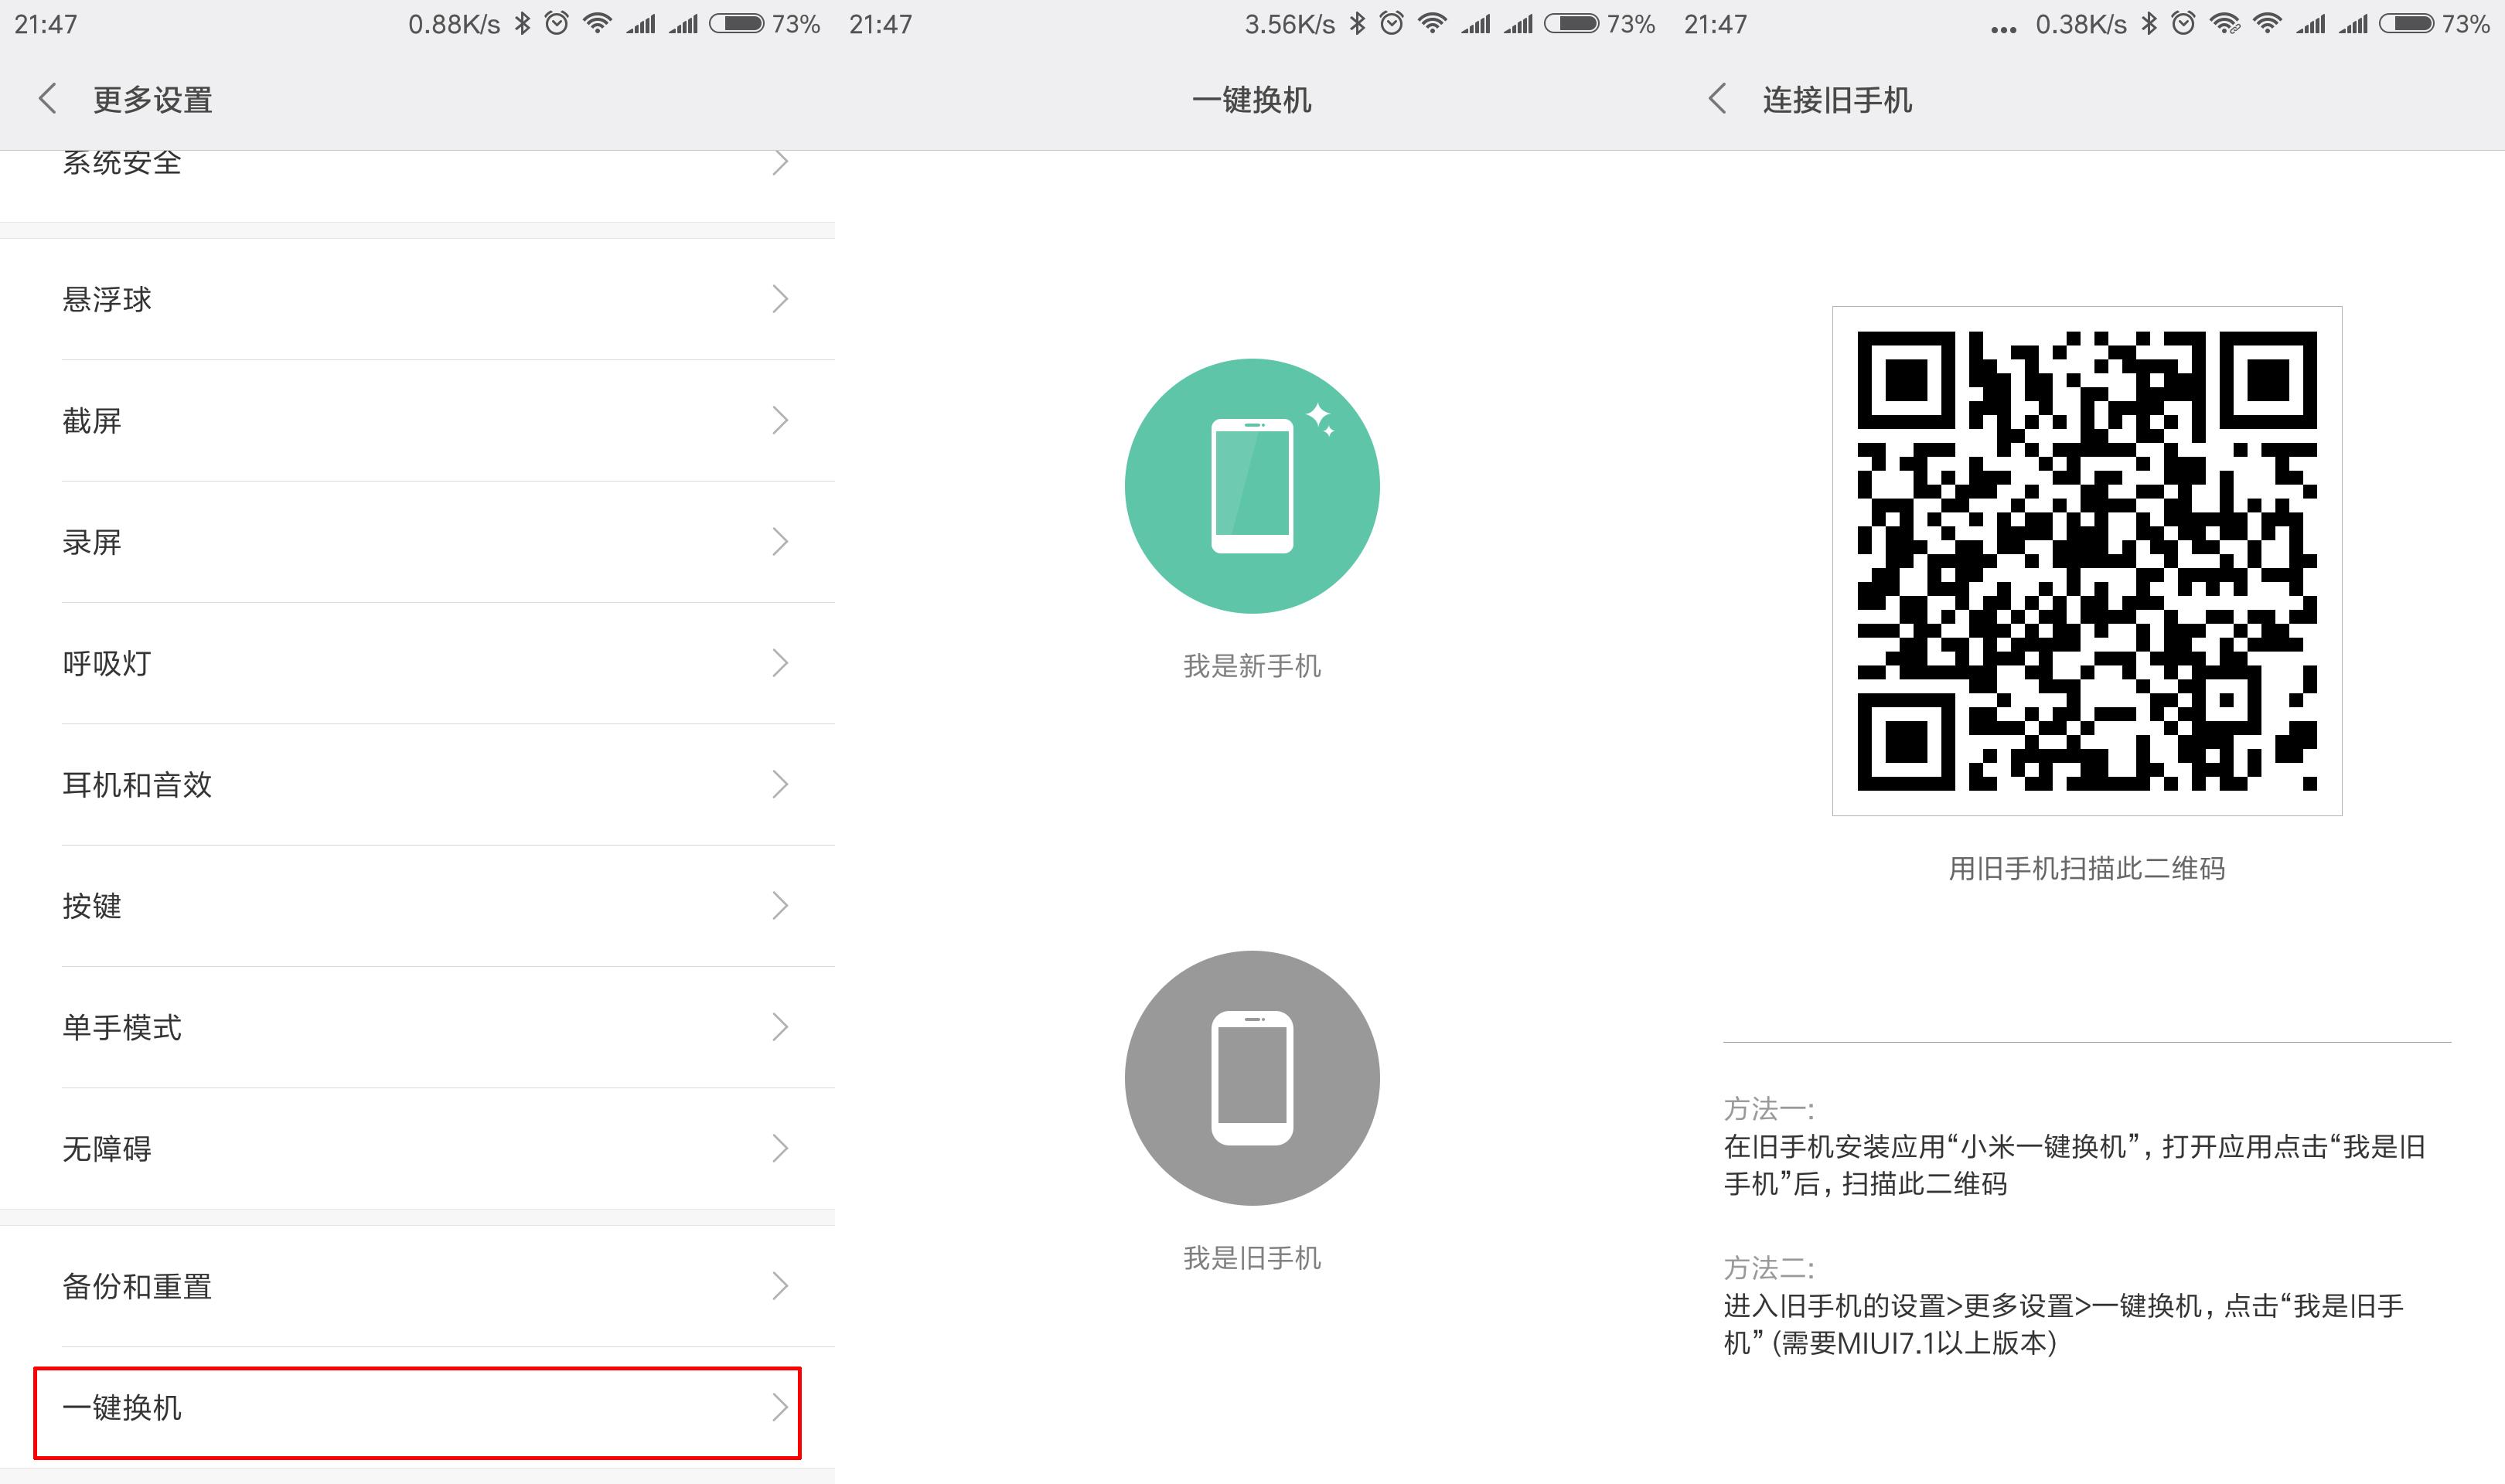Tap chevron on 悬浮球 row
Screen dimensions: 2505x1484
[x=780, y=299]
